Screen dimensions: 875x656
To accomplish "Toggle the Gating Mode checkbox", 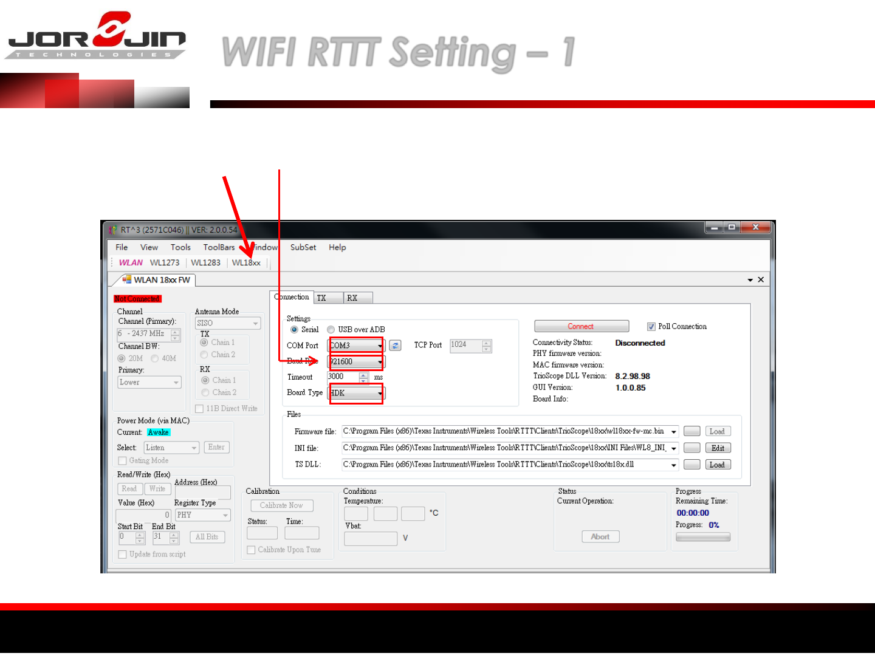I will [122, 461].
